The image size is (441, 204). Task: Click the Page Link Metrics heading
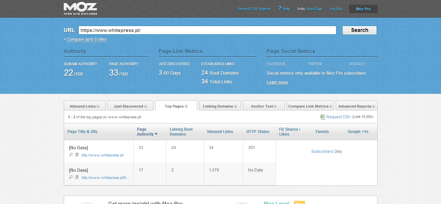[x=180, y=51]
